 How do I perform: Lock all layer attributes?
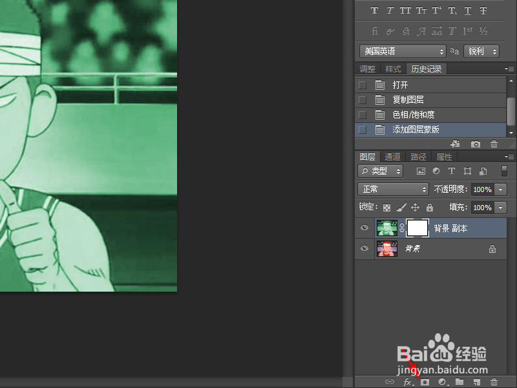pos(430,208)
